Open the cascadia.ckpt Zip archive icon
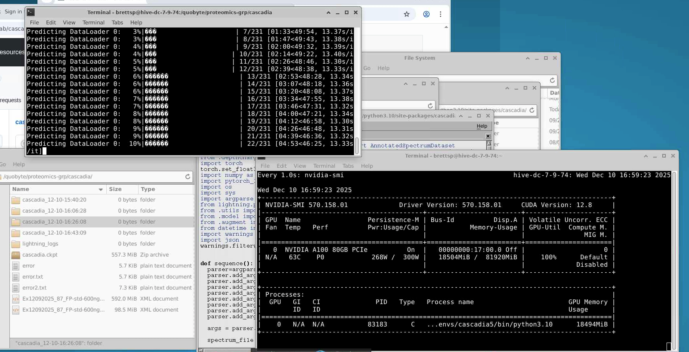 [x=16, y=255]
